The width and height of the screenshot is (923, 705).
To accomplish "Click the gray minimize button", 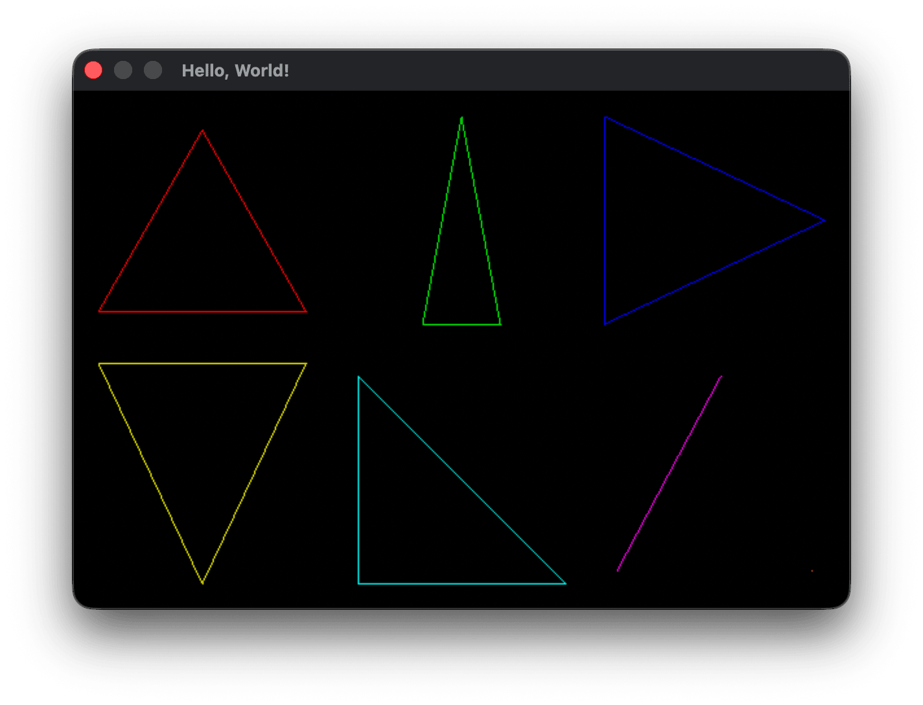I will pyautogui.click(x=123, y=69).
